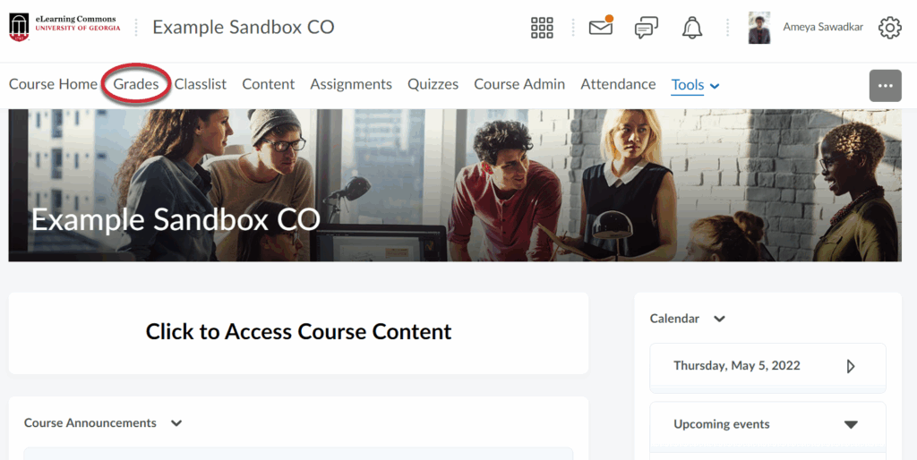917x460 pixels.
Task: Open the three-dot more options button
Action: 885,85
